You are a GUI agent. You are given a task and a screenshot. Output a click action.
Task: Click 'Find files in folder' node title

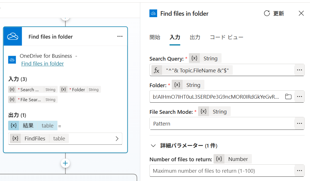pyautogui.click(x=51, y=37)
